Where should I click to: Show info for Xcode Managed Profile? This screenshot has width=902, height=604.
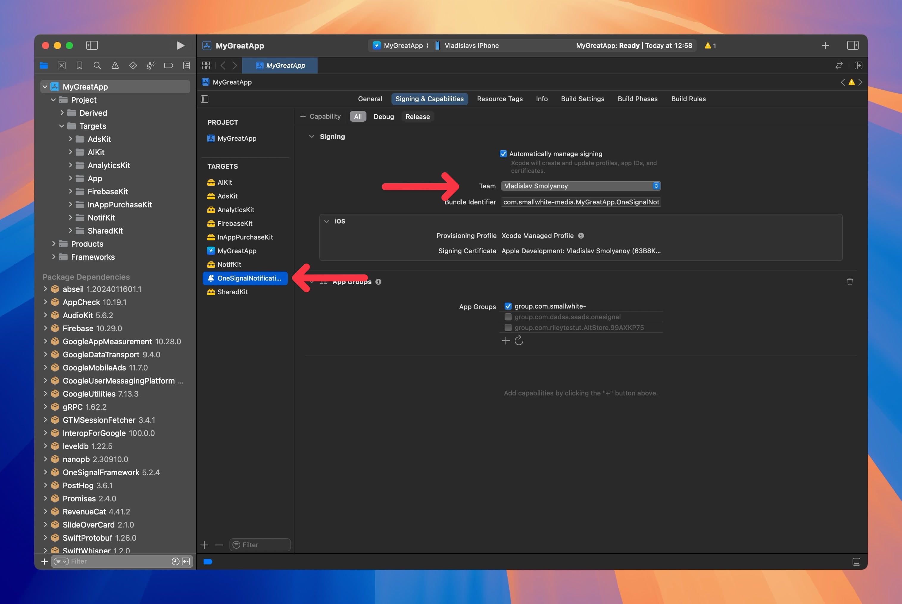581,236
